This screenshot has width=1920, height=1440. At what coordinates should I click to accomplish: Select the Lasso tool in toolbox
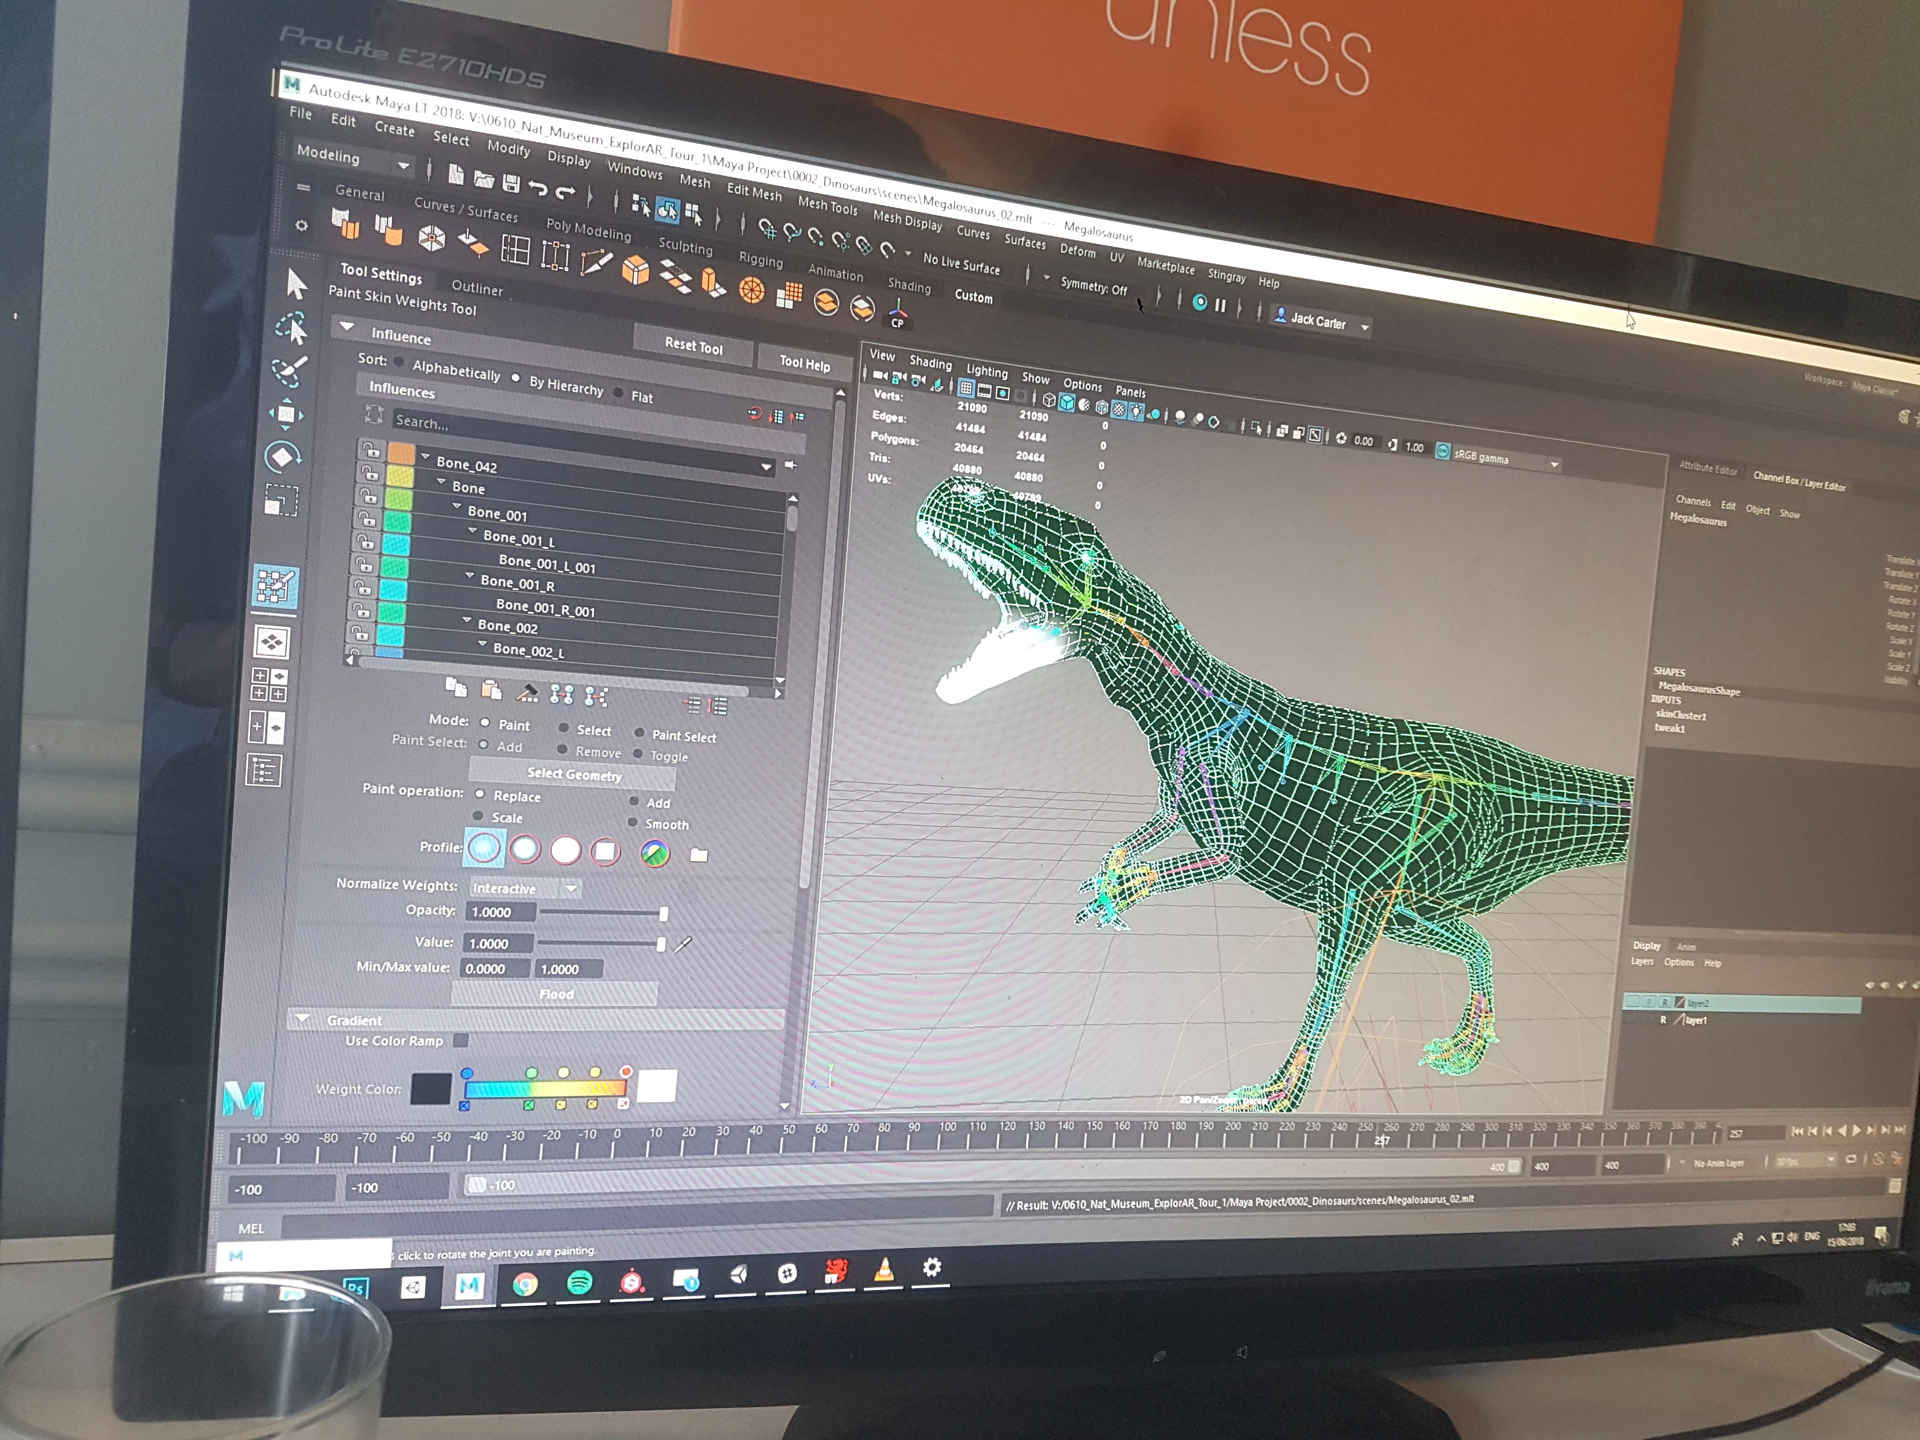pos(291,328)
